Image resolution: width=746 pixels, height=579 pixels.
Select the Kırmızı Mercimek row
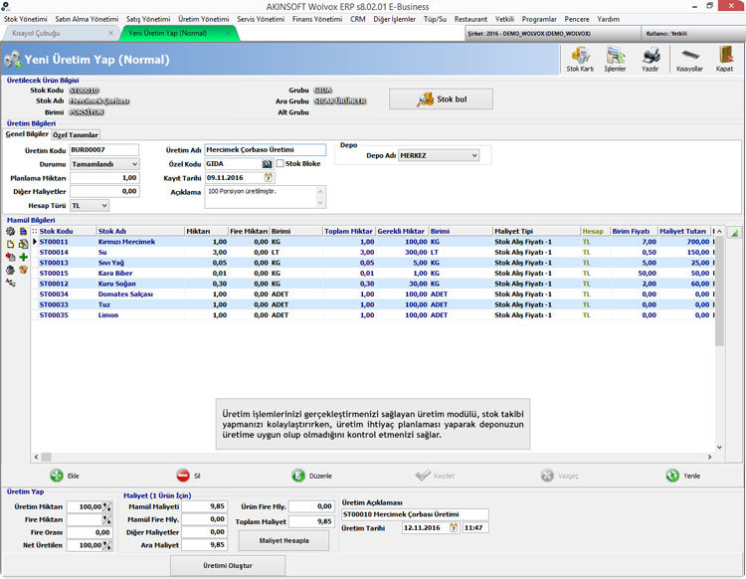click(373, 242)
